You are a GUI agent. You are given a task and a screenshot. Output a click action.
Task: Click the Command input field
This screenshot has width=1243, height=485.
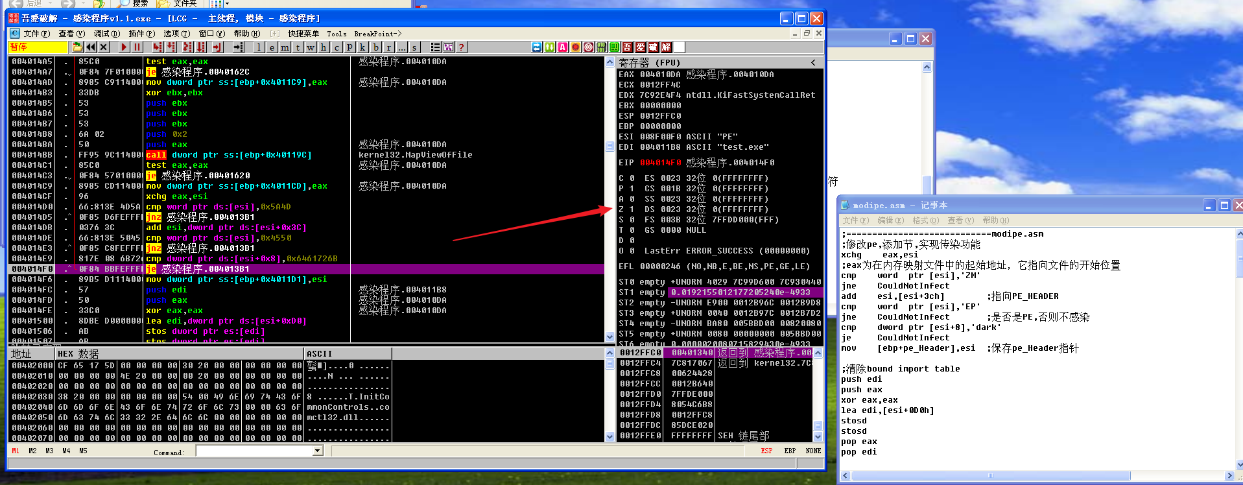pyautogui.click(x=254, y=451)
